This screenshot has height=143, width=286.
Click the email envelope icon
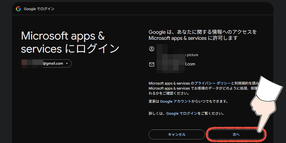click(152, 65)
